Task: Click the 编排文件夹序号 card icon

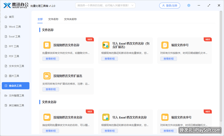Action: [165, 117]
